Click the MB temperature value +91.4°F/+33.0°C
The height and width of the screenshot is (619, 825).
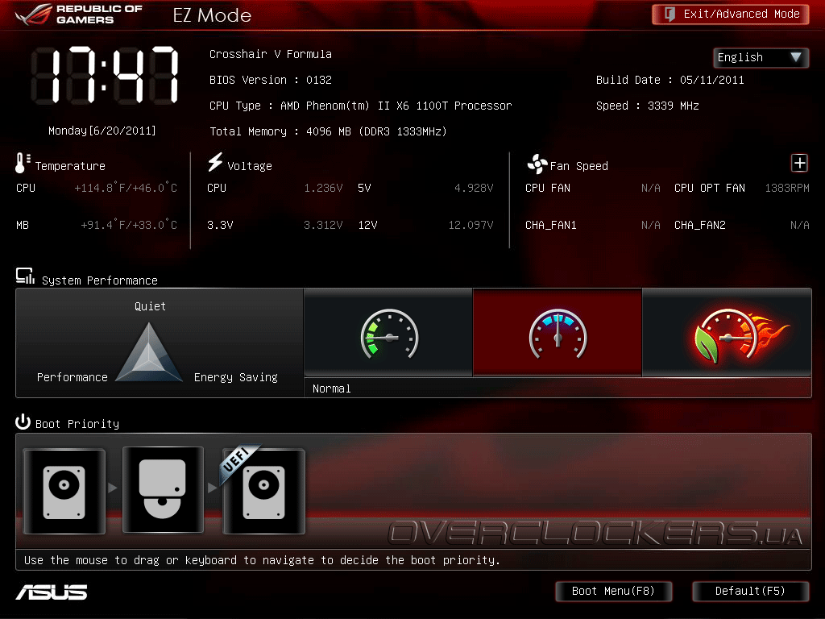[129, 225]
